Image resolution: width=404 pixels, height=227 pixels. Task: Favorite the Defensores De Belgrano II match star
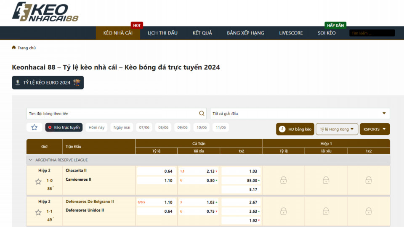tap(38, 213)
